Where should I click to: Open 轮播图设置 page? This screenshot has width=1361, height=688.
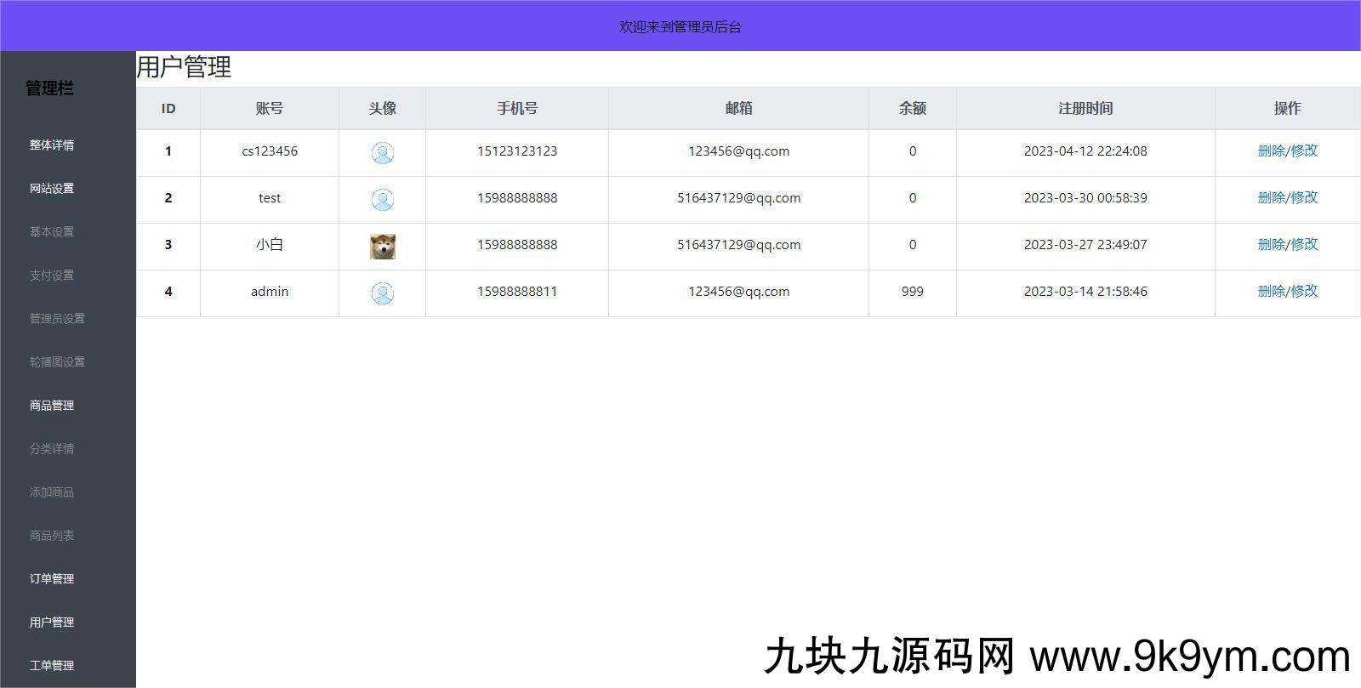click(57, 361)
